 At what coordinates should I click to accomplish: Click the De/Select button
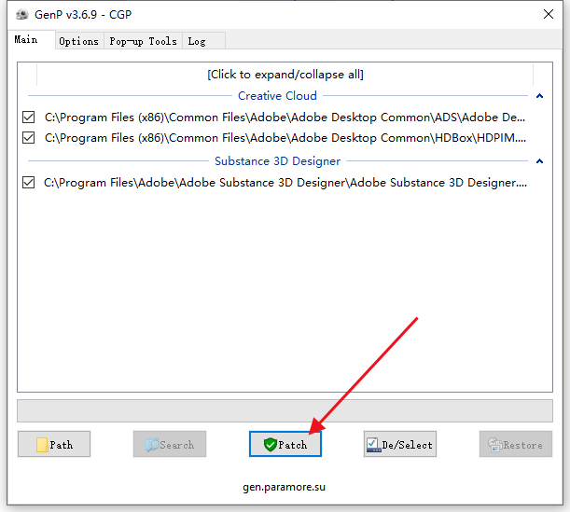[x=400, y=444]
